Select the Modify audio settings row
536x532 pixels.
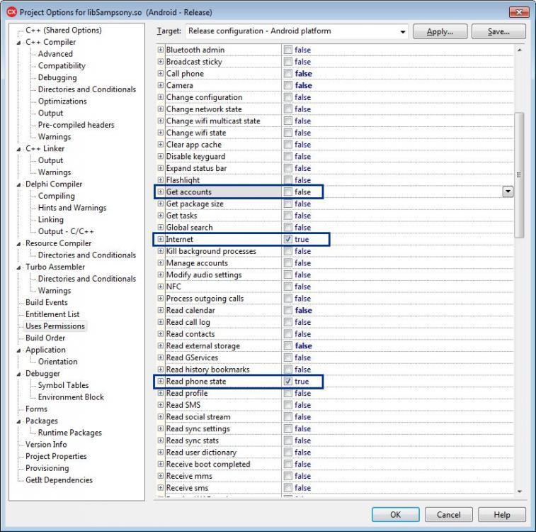335,275
